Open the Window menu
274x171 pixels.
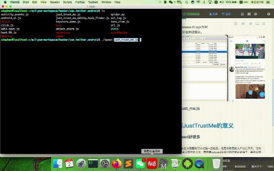(106, 2)
